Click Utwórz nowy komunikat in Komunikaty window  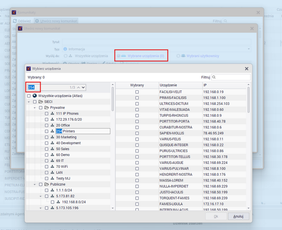[x=56, y=21]
